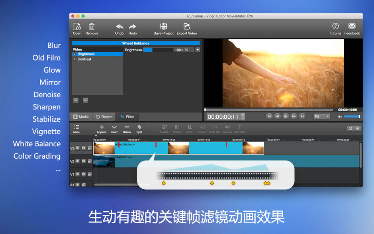Uncheck the Contrast filter checkbox
374x234 pixels.
click(x=74, y=59)
